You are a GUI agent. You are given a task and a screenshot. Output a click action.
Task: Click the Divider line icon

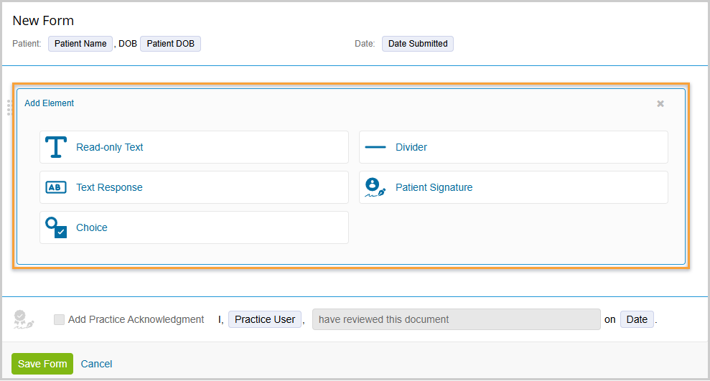(x=375, y=147)
